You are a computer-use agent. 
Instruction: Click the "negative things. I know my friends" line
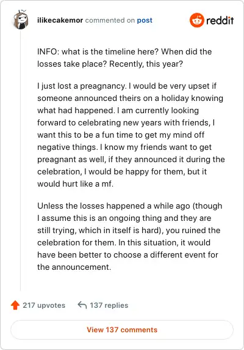(x=124, y=147)
